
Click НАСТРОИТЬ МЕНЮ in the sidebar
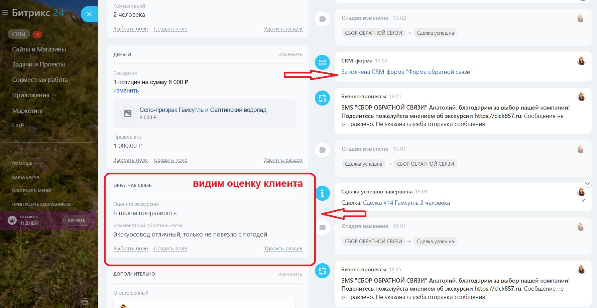(32, 190)
